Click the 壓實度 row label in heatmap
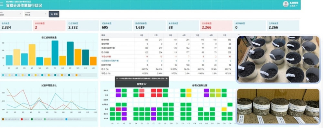Viewport: 323px width, 128px height. 106,90
